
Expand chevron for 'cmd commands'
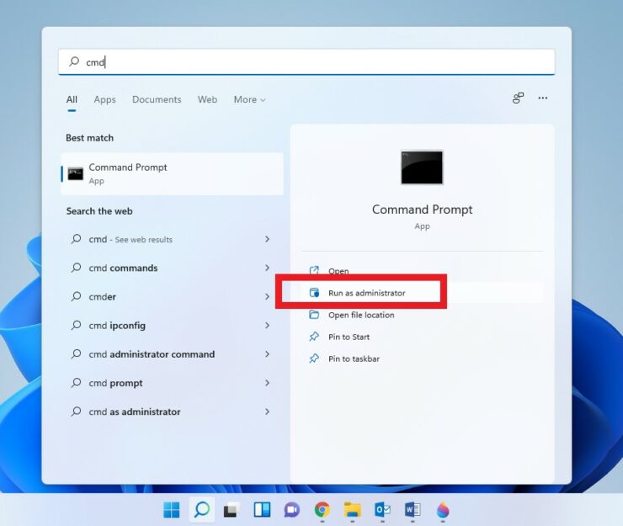tap(267, 268)
